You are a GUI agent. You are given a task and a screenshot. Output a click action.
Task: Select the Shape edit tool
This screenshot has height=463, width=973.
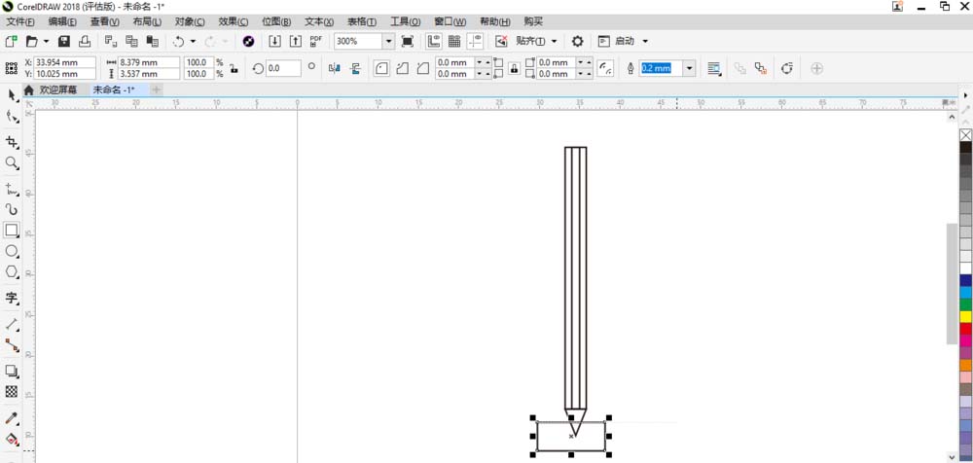click(x=12, y=116)
